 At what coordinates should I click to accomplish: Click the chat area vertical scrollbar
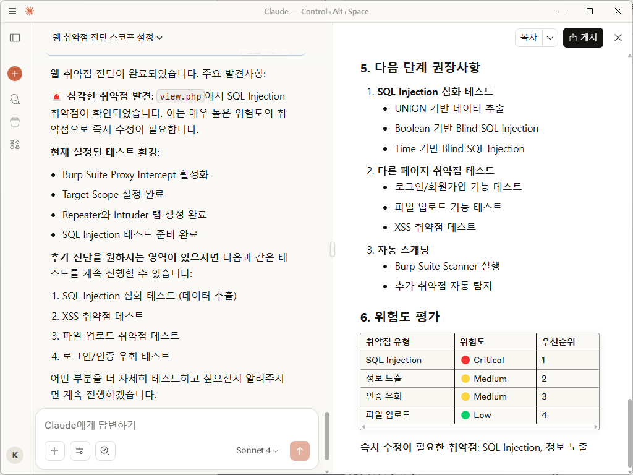[326, 436]
